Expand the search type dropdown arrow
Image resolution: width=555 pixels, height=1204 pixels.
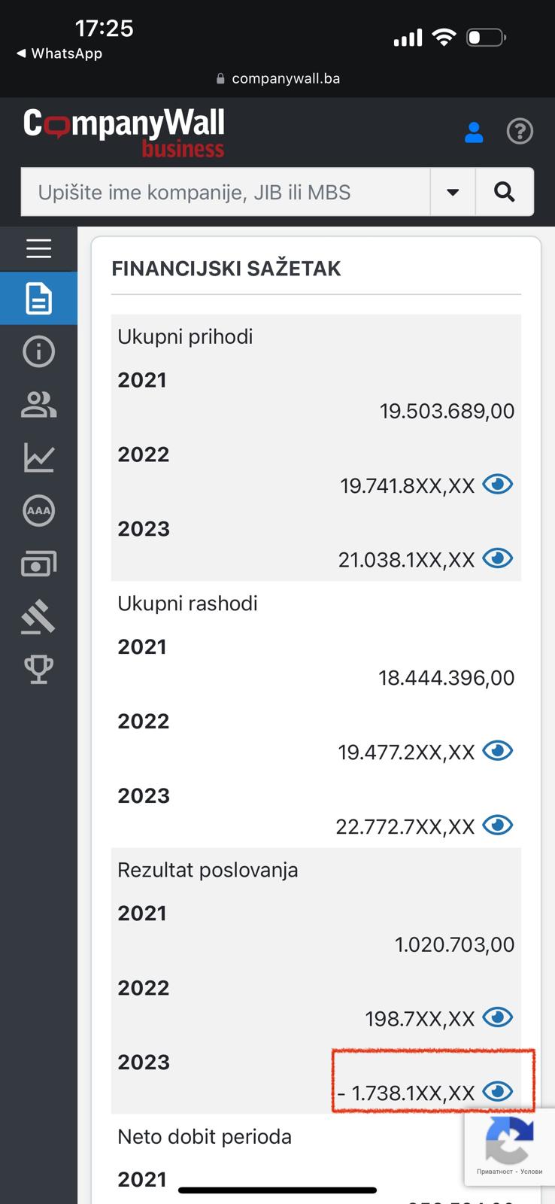pos(453,192)
